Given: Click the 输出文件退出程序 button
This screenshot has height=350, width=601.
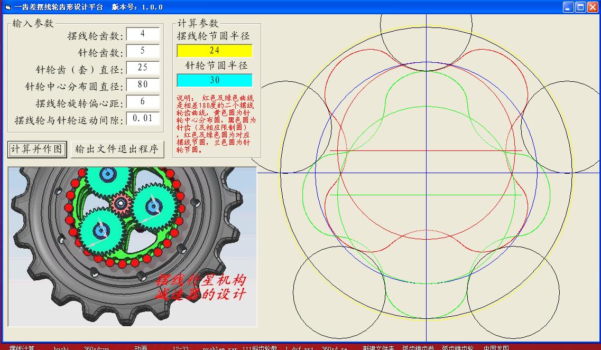Looking at the screenshot, I should (117, 149).
